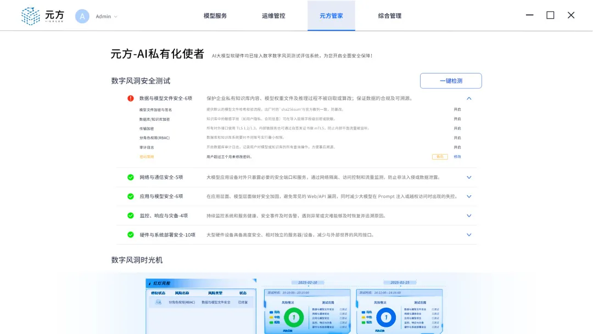Maximize the application window
This screenshot has height=334, width=593.
pyautogui.click(x=550, y=15)
